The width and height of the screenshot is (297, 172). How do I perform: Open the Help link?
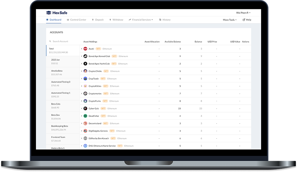[247, 20]
